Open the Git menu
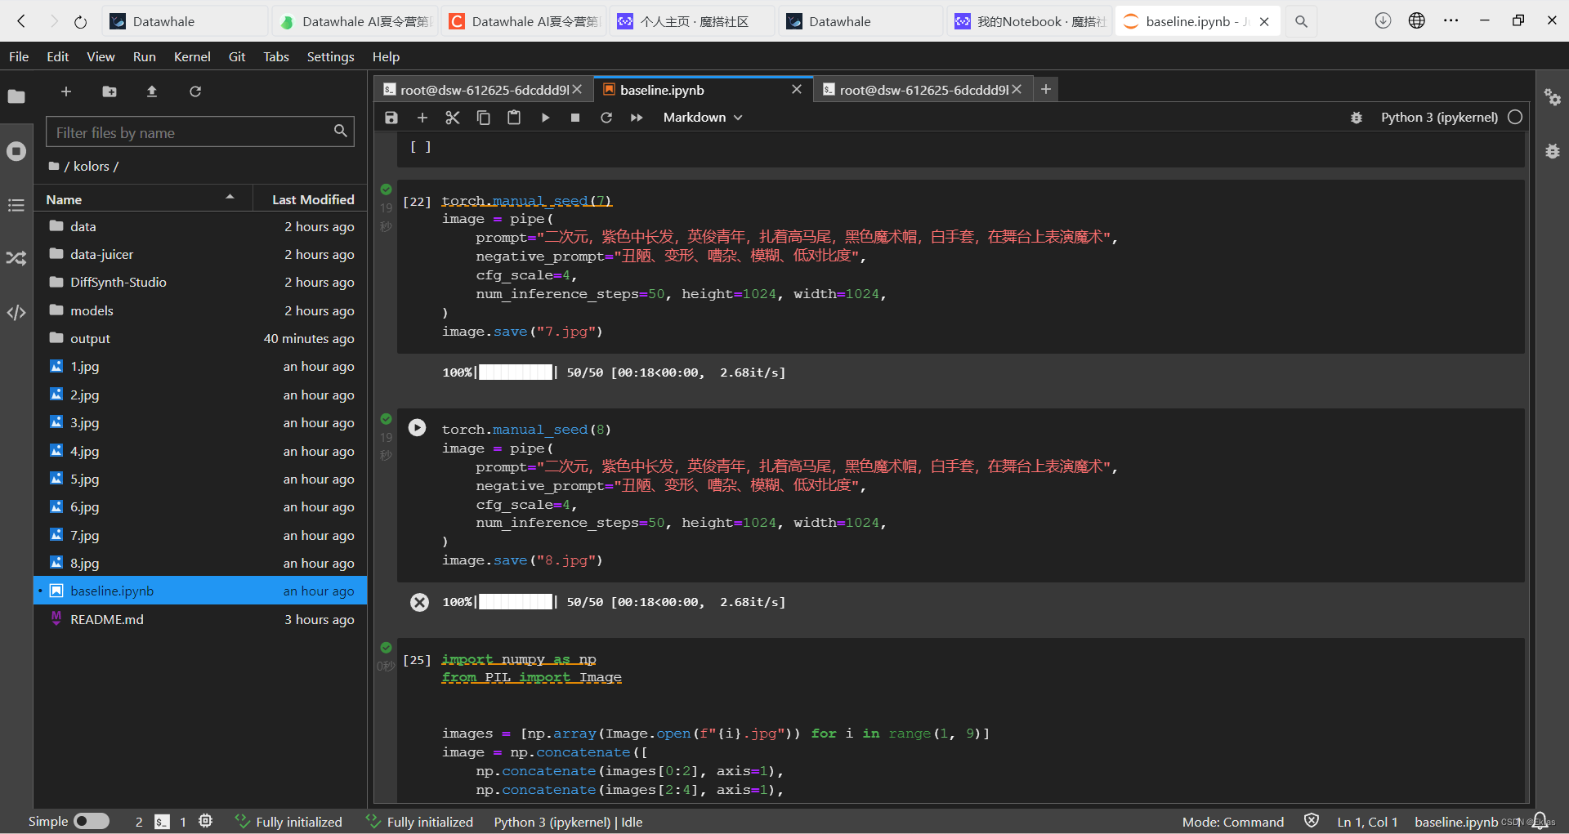Image resolution: width=1569 pixels, height=834 pixels. click(237, 56)
